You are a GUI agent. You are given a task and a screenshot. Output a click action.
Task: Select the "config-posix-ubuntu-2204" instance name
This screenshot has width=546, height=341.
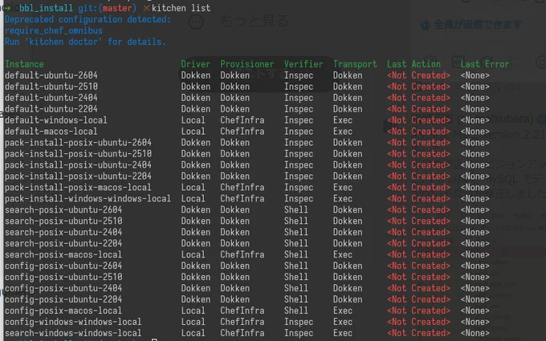click(x=63, y=299)
